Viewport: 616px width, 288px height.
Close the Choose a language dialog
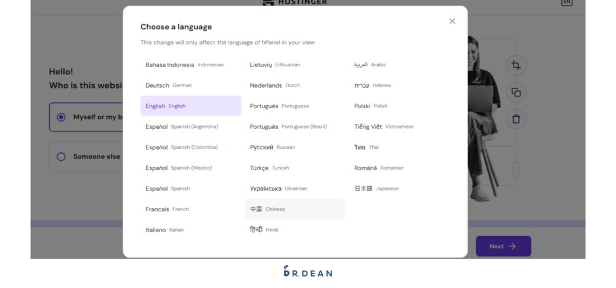coord(452,21)
